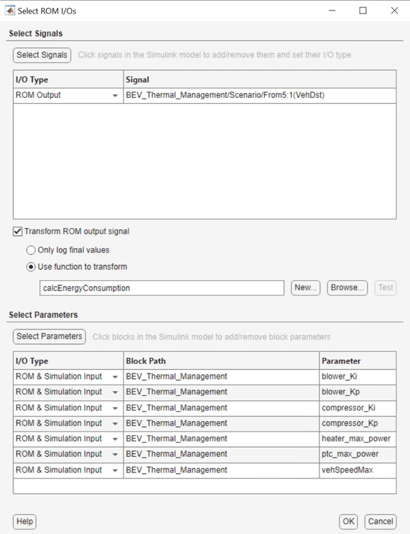Image resolution: width=410 pixels, height=534 pixels.
Task: Open I/O Type dropdown for blower_Ki
Action: [x=115, y=377]
